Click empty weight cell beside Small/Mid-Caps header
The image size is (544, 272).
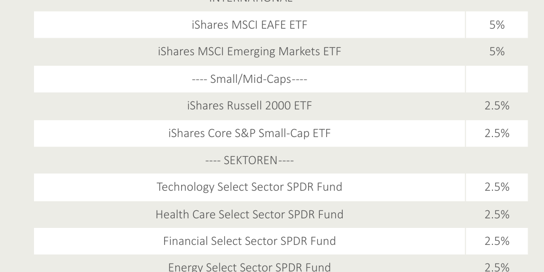(497, 79)
